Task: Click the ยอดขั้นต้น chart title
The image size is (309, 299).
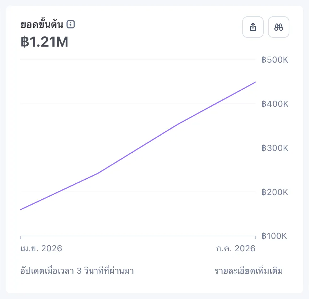Action: click(42, 25)
